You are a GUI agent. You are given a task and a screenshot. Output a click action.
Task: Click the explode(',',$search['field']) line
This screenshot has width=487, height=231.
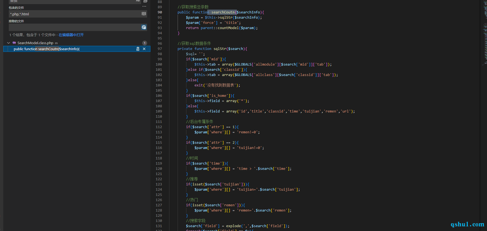coord(238,226)
